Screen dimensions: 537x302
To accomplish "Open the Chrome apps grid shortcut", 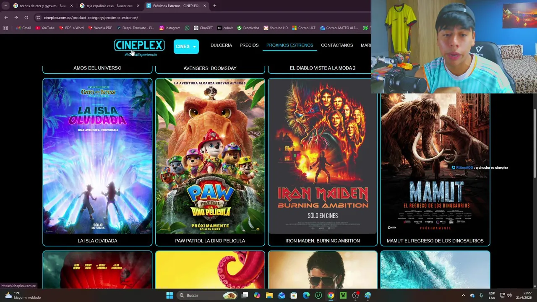I will (x=5, y=28).
